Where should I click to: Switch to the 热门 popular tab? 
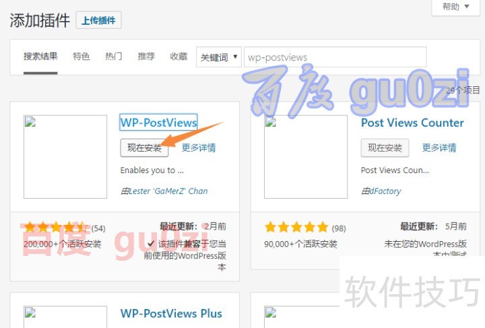pyautogui.click(x=114, y=57)
